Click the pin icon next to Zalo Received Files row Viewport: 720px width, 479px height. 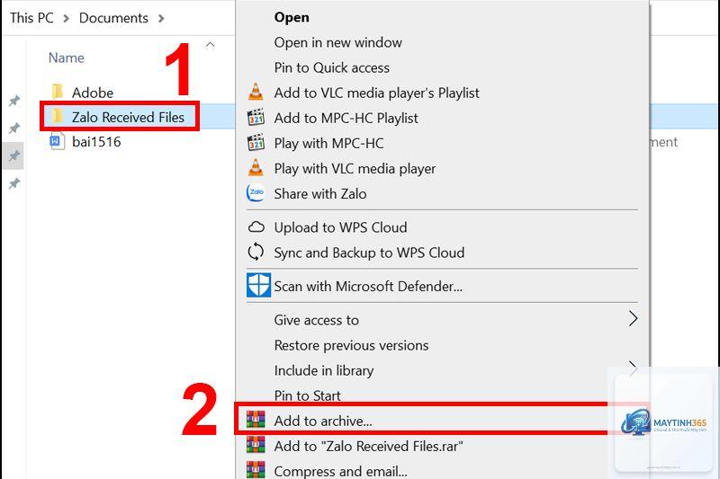click(x=14, y=129)
